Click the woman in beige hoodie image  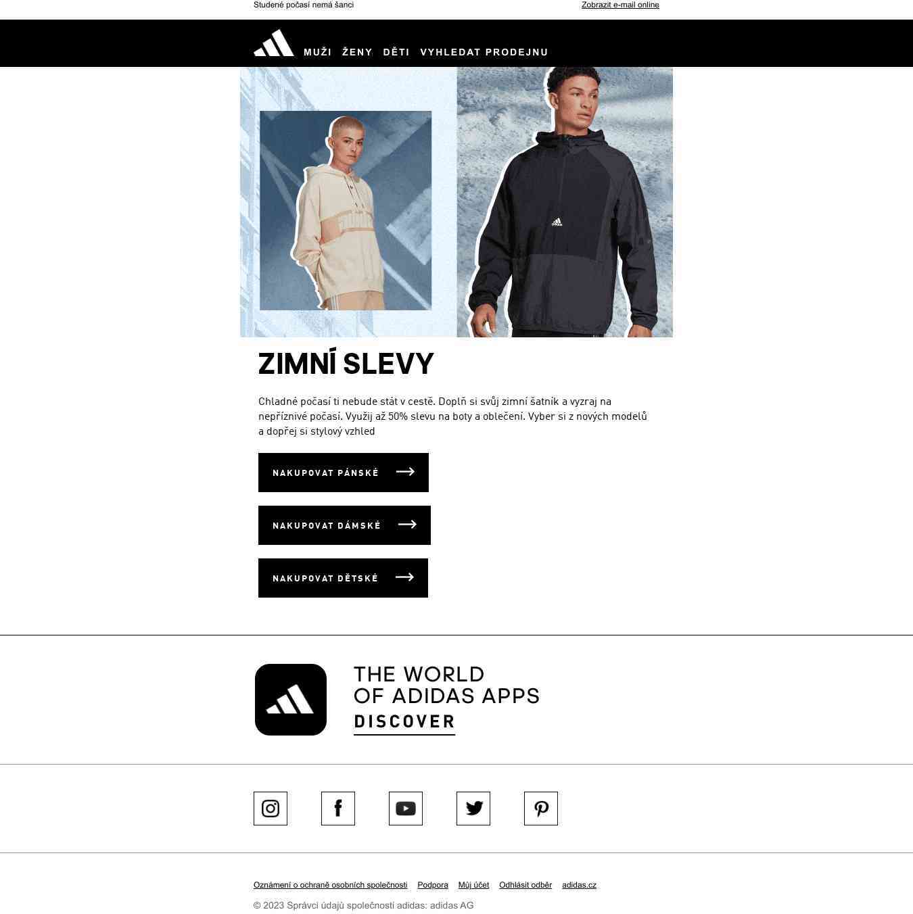pos(346,211)
